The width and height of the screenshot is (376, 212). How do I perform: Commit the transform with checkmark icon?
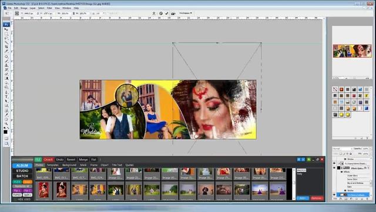pyautogui.click(x=167, y=14)
